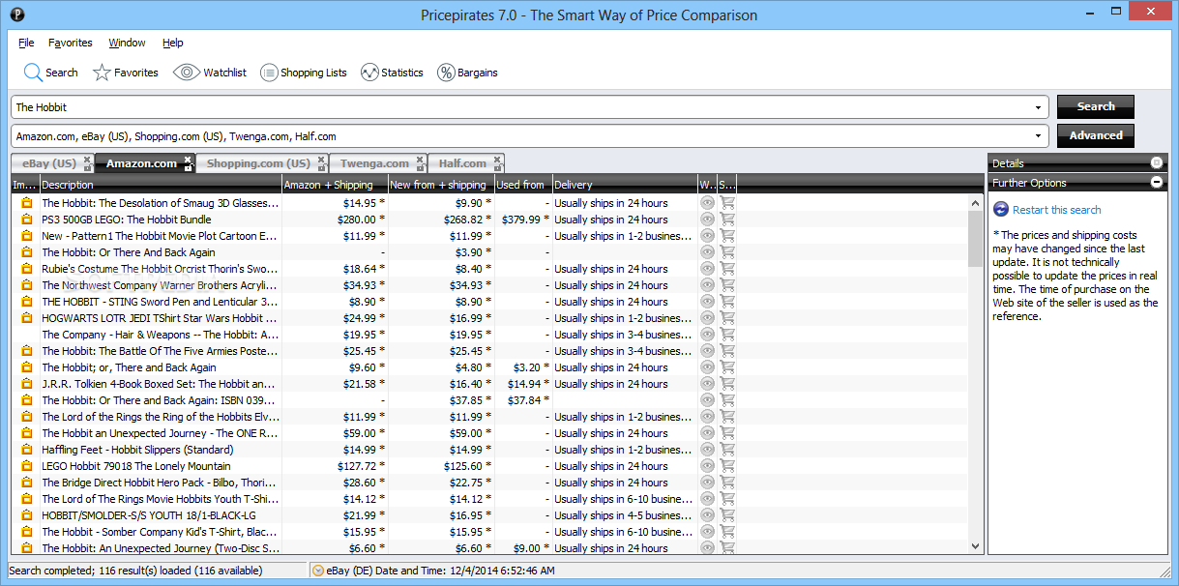Open the shop selection dropdown arrow

click(x=1039, y=136)
